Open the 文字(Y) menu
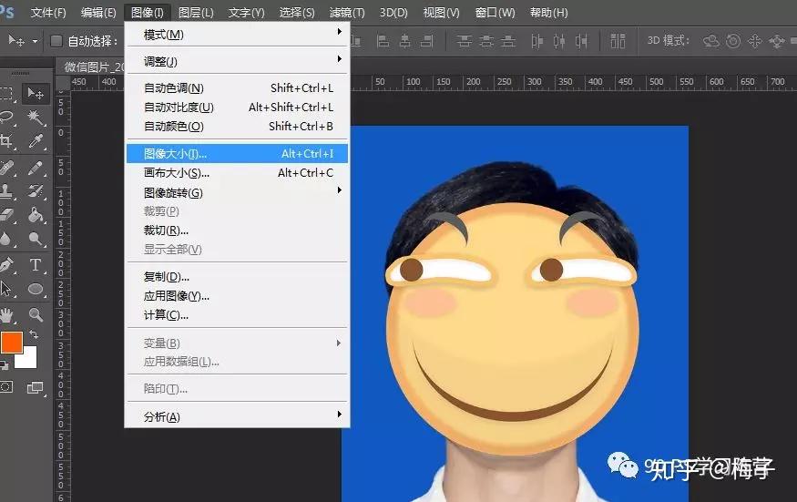Viewport: 797px width, 502px height. tap(246, 12)
